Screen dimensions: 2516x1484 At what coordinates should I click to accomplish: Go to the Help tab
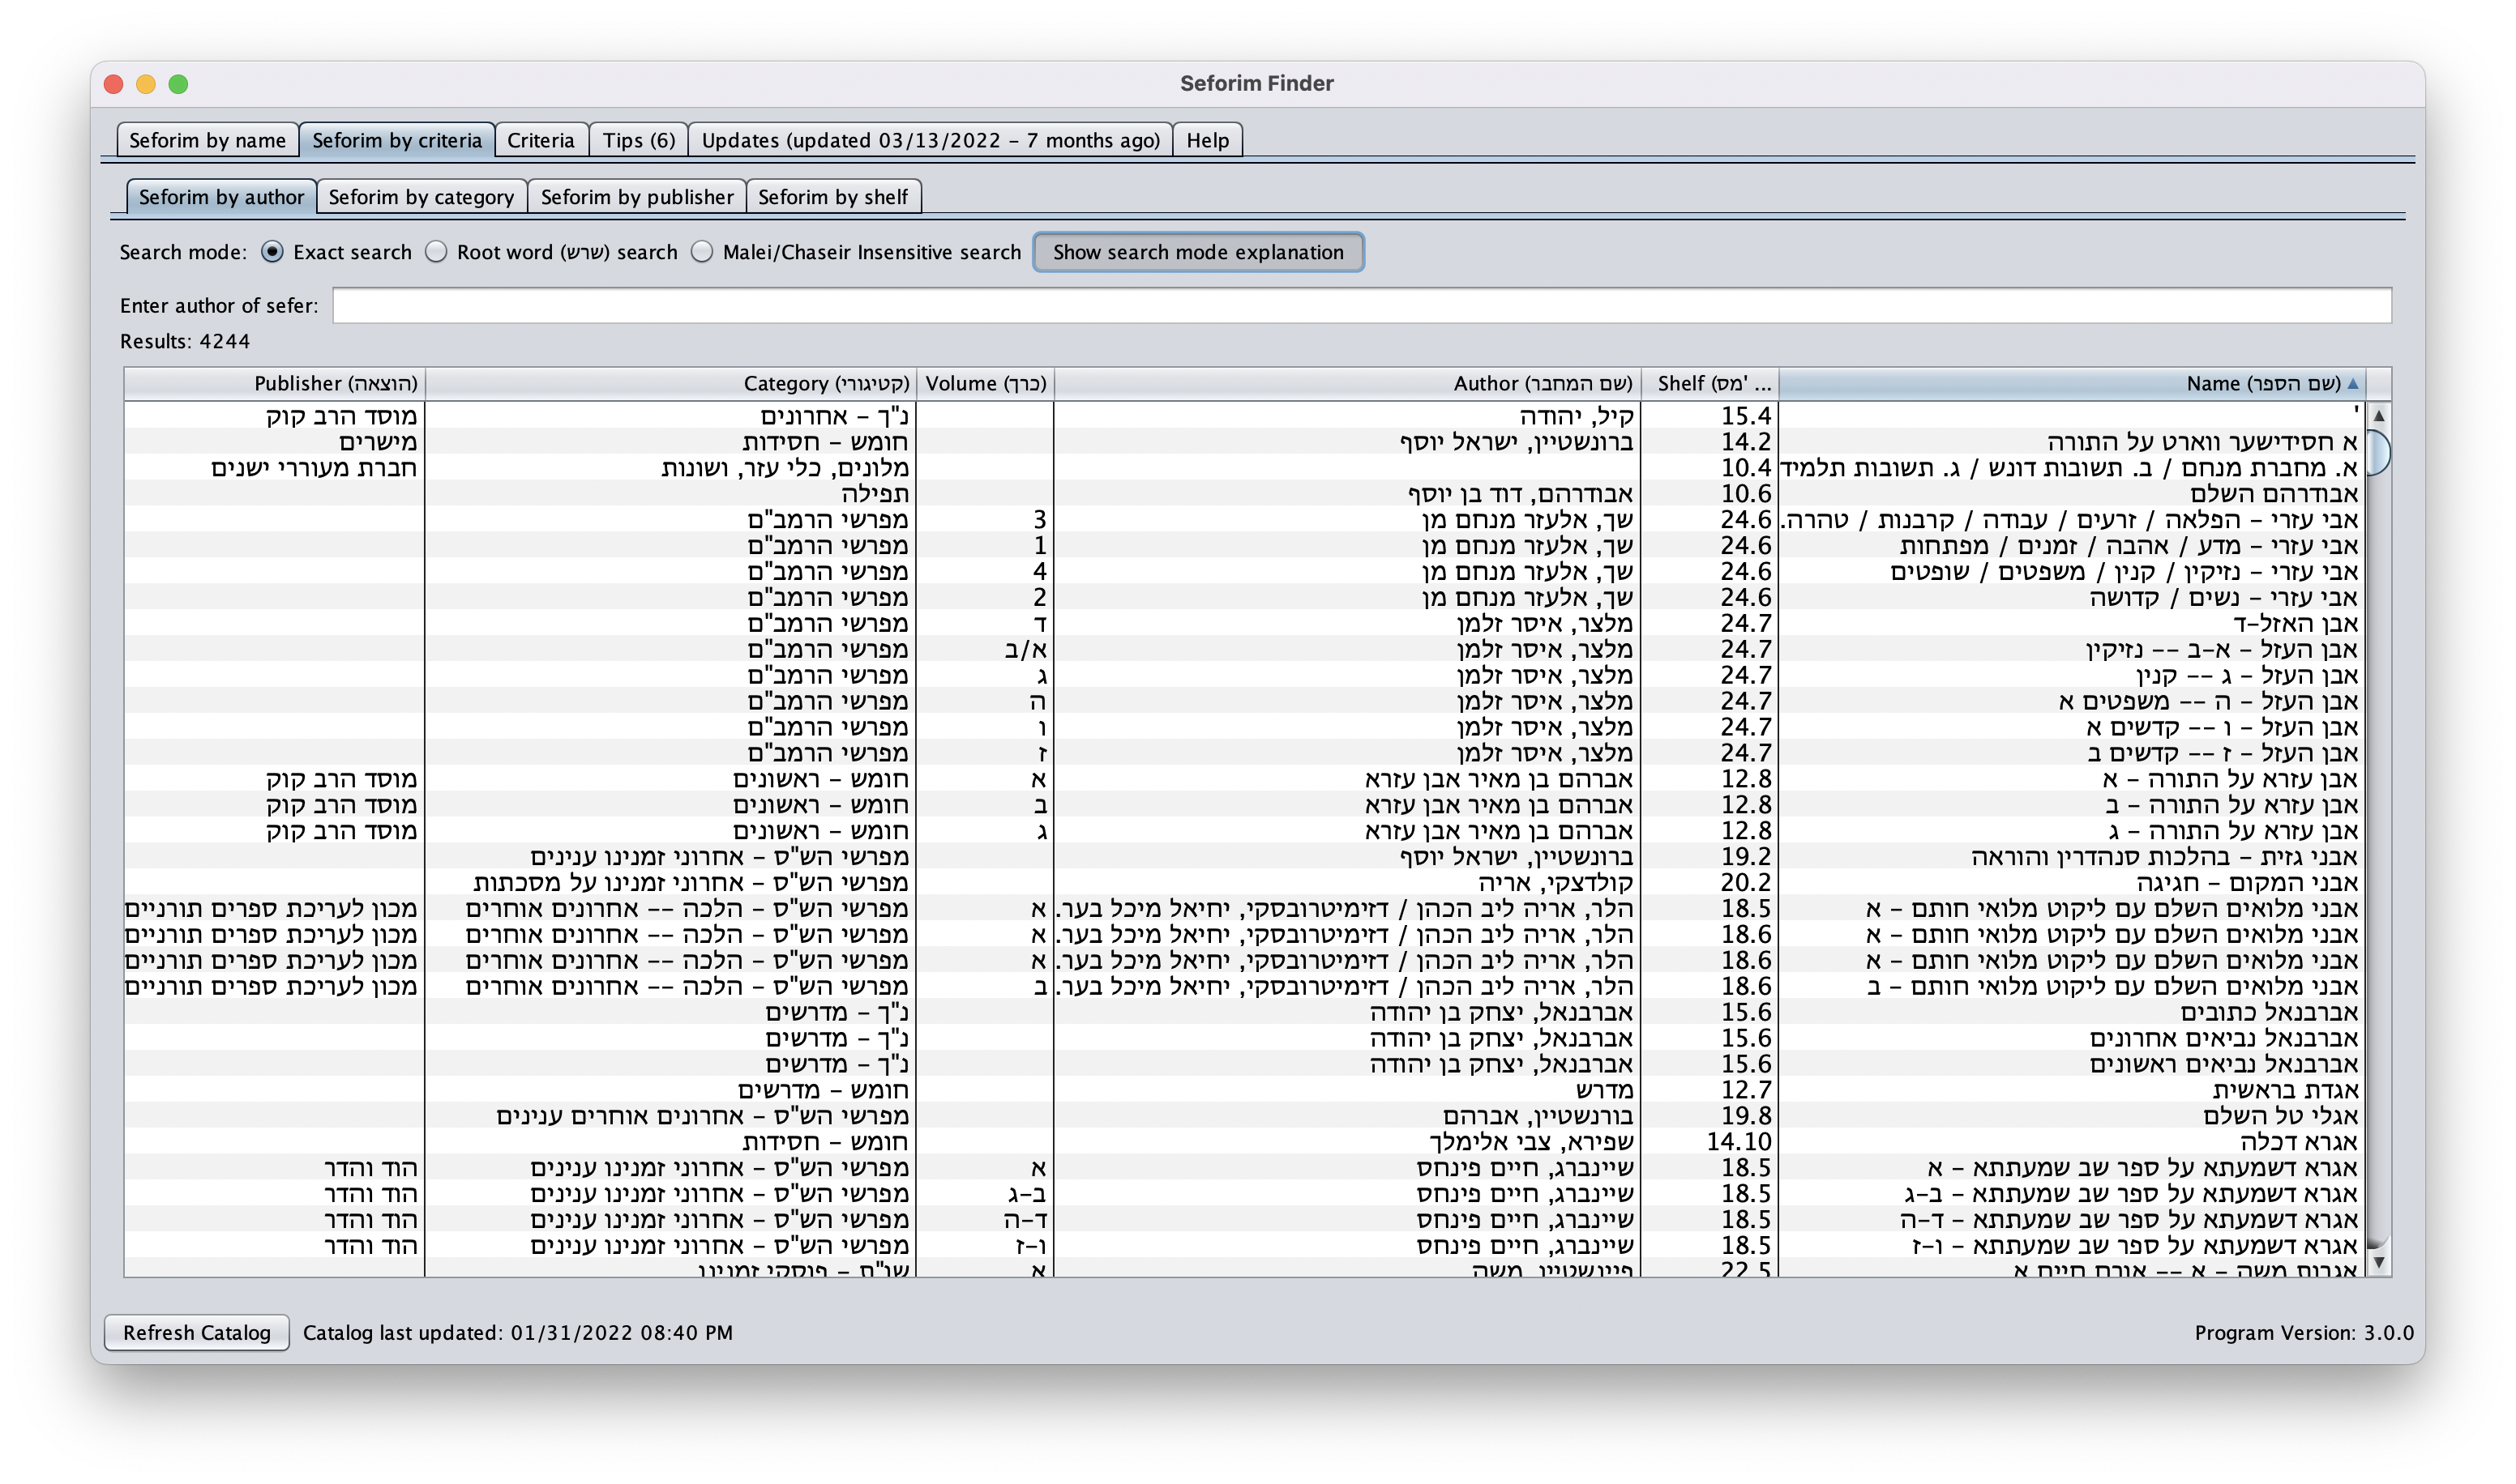point(1208,140)
